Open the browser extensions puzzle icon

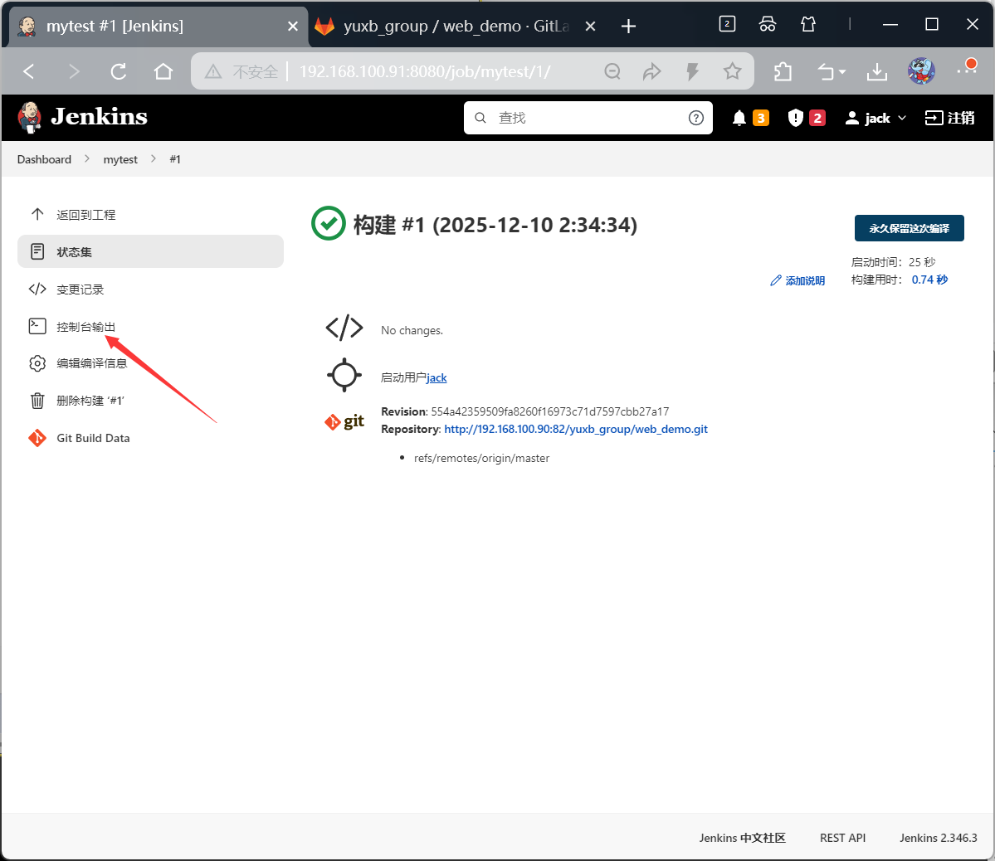[783, 71]
